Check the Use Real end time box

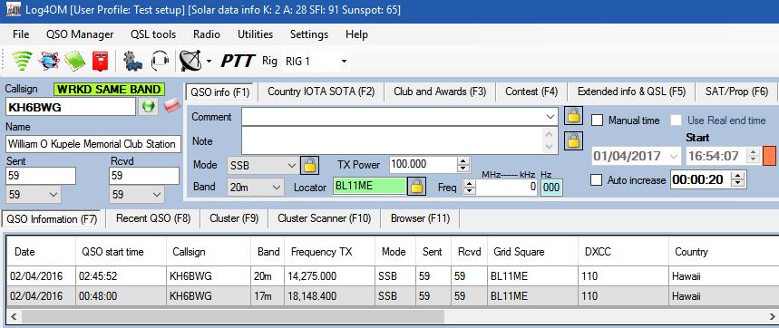677,121
